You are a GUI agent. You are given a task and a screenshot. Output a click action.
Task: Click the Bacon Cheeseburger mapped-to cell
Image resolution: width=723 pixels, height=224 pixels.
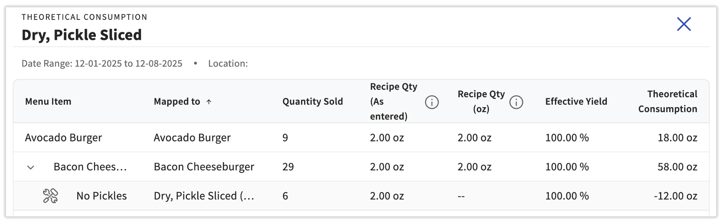point(204,167)
